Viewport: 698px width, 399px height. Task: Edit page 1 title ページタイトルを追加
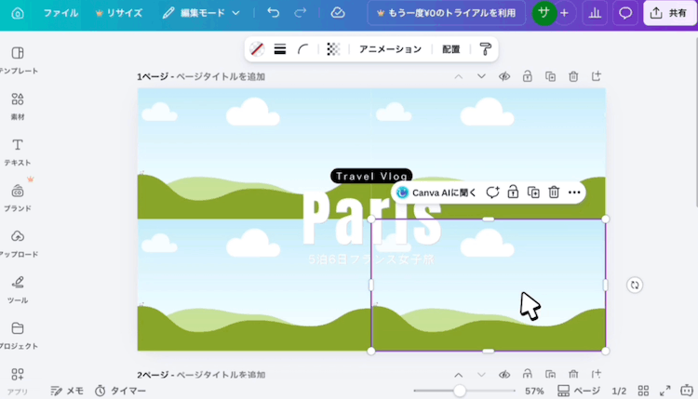221,77
